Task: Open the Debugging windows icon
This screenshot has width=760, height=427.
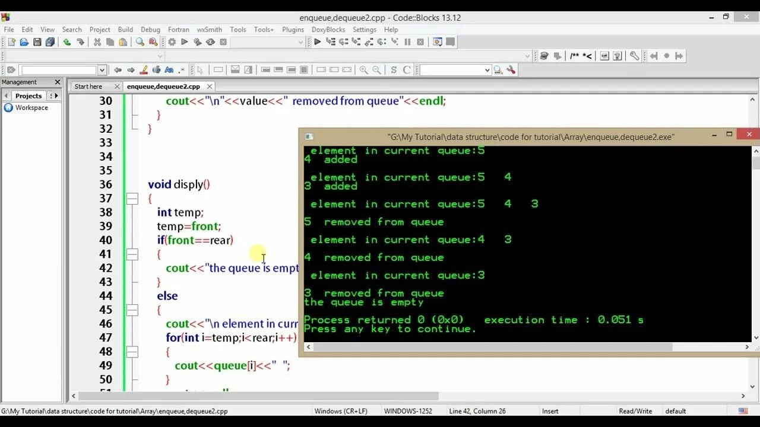Action: pyautogui.click(x=438, y=42)
